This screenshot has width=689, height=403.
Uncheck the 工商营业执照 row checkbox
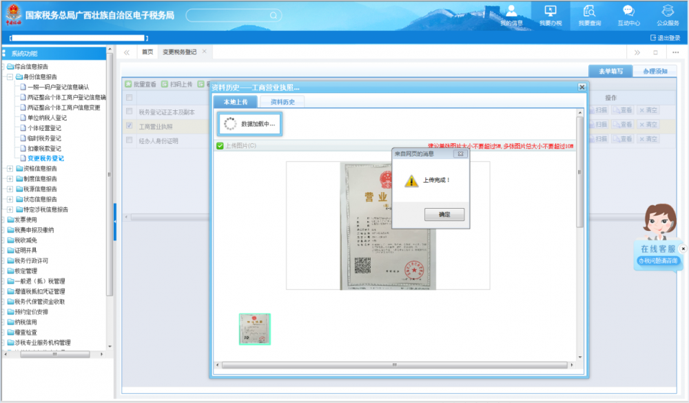pos(129,126)
